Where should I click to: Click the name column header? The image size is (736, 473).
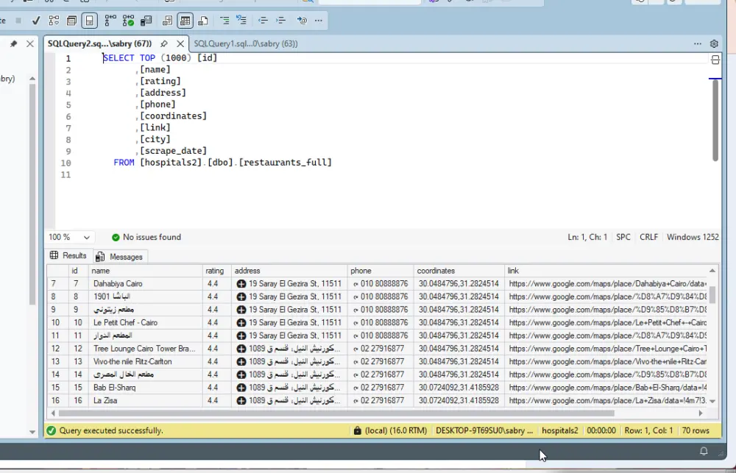[145, 271]
